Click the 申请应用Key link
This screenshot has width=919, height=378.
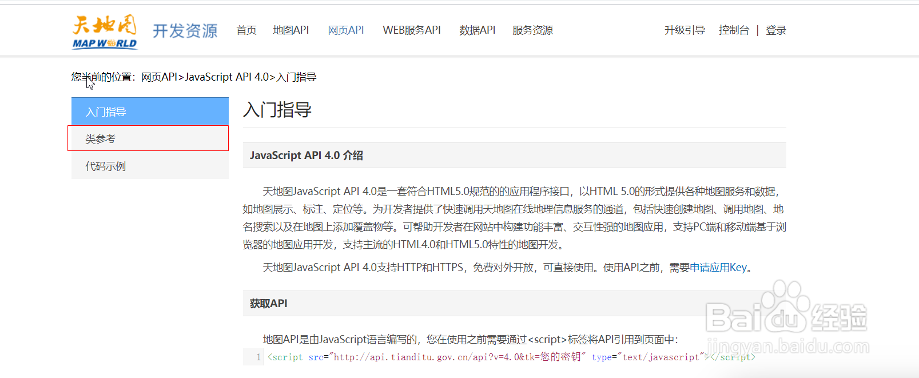(718, 268)
